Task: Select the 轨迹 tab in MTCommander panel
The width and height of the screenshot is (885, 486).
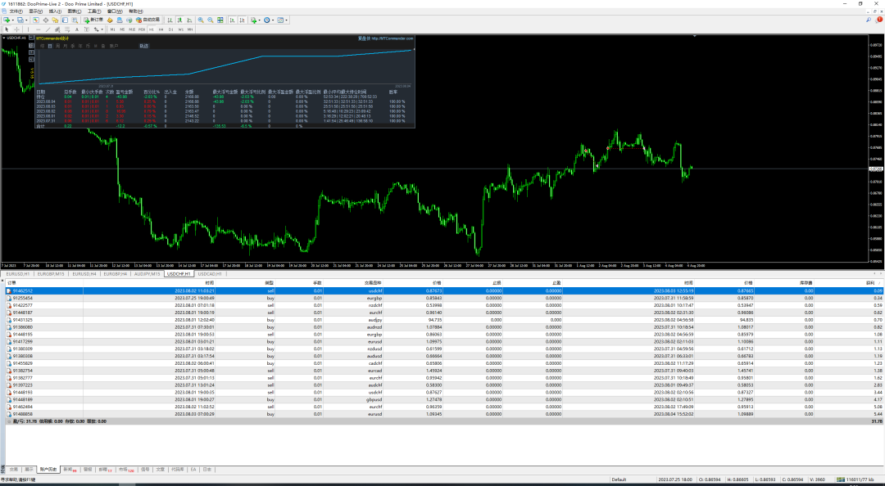Action: pyautogui.click(x=143, y=47)
